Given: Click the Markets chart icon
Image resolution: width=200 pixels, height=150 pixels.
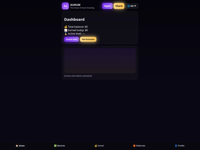Looking at the screenshot, I should [55, 146].
